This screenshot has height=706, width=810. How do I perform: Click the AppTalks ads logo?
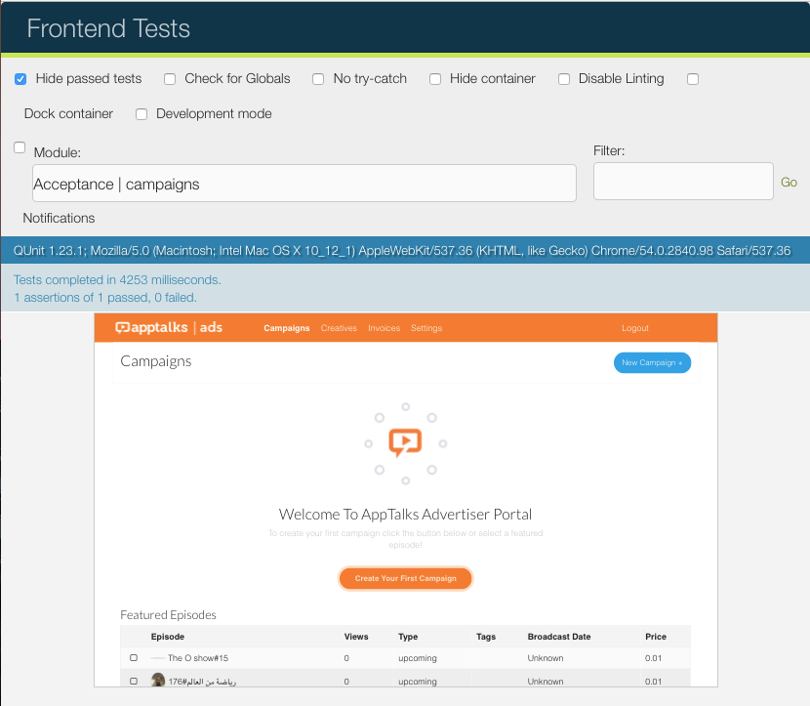[169, 328]
